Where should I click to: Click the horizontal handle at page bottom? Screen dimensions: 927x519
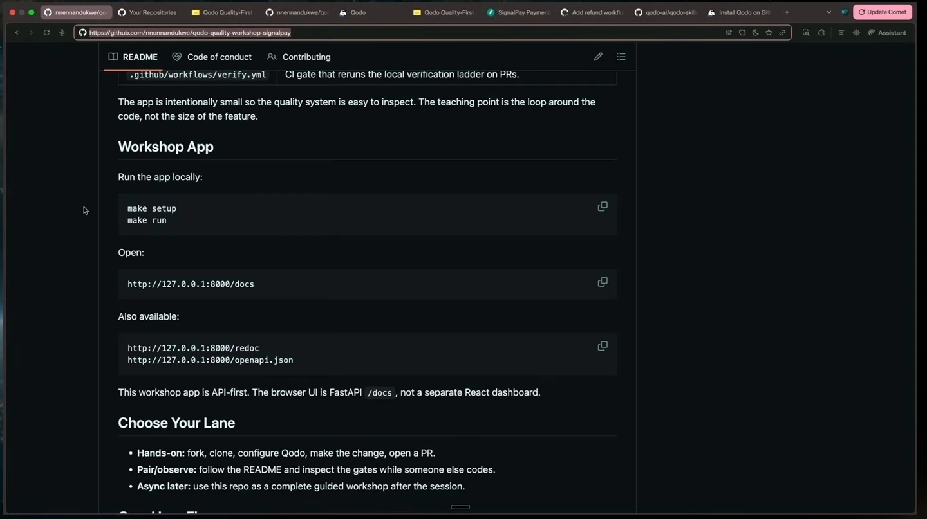(460, 507)
